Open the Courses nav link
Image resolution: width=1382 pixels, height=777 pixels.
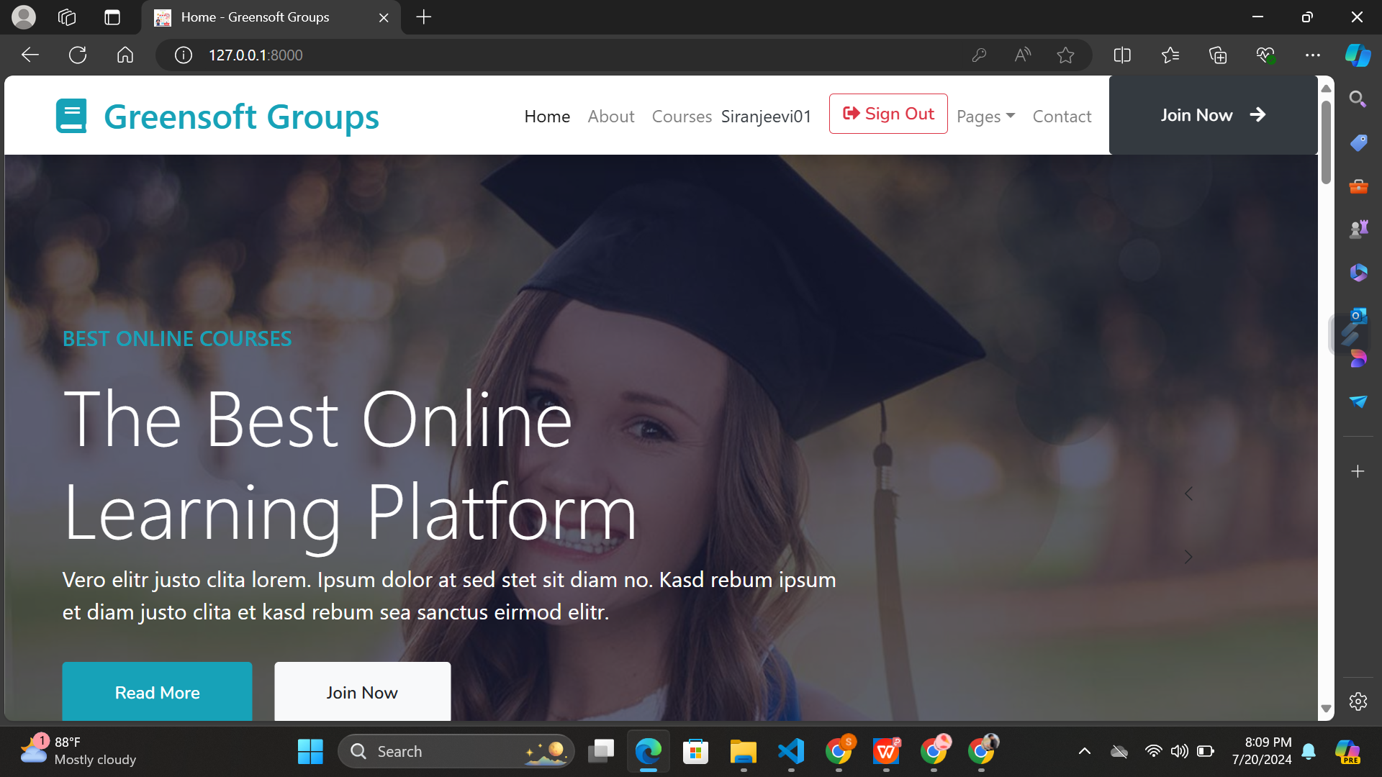pyautogui.click(x=682, y=117)
